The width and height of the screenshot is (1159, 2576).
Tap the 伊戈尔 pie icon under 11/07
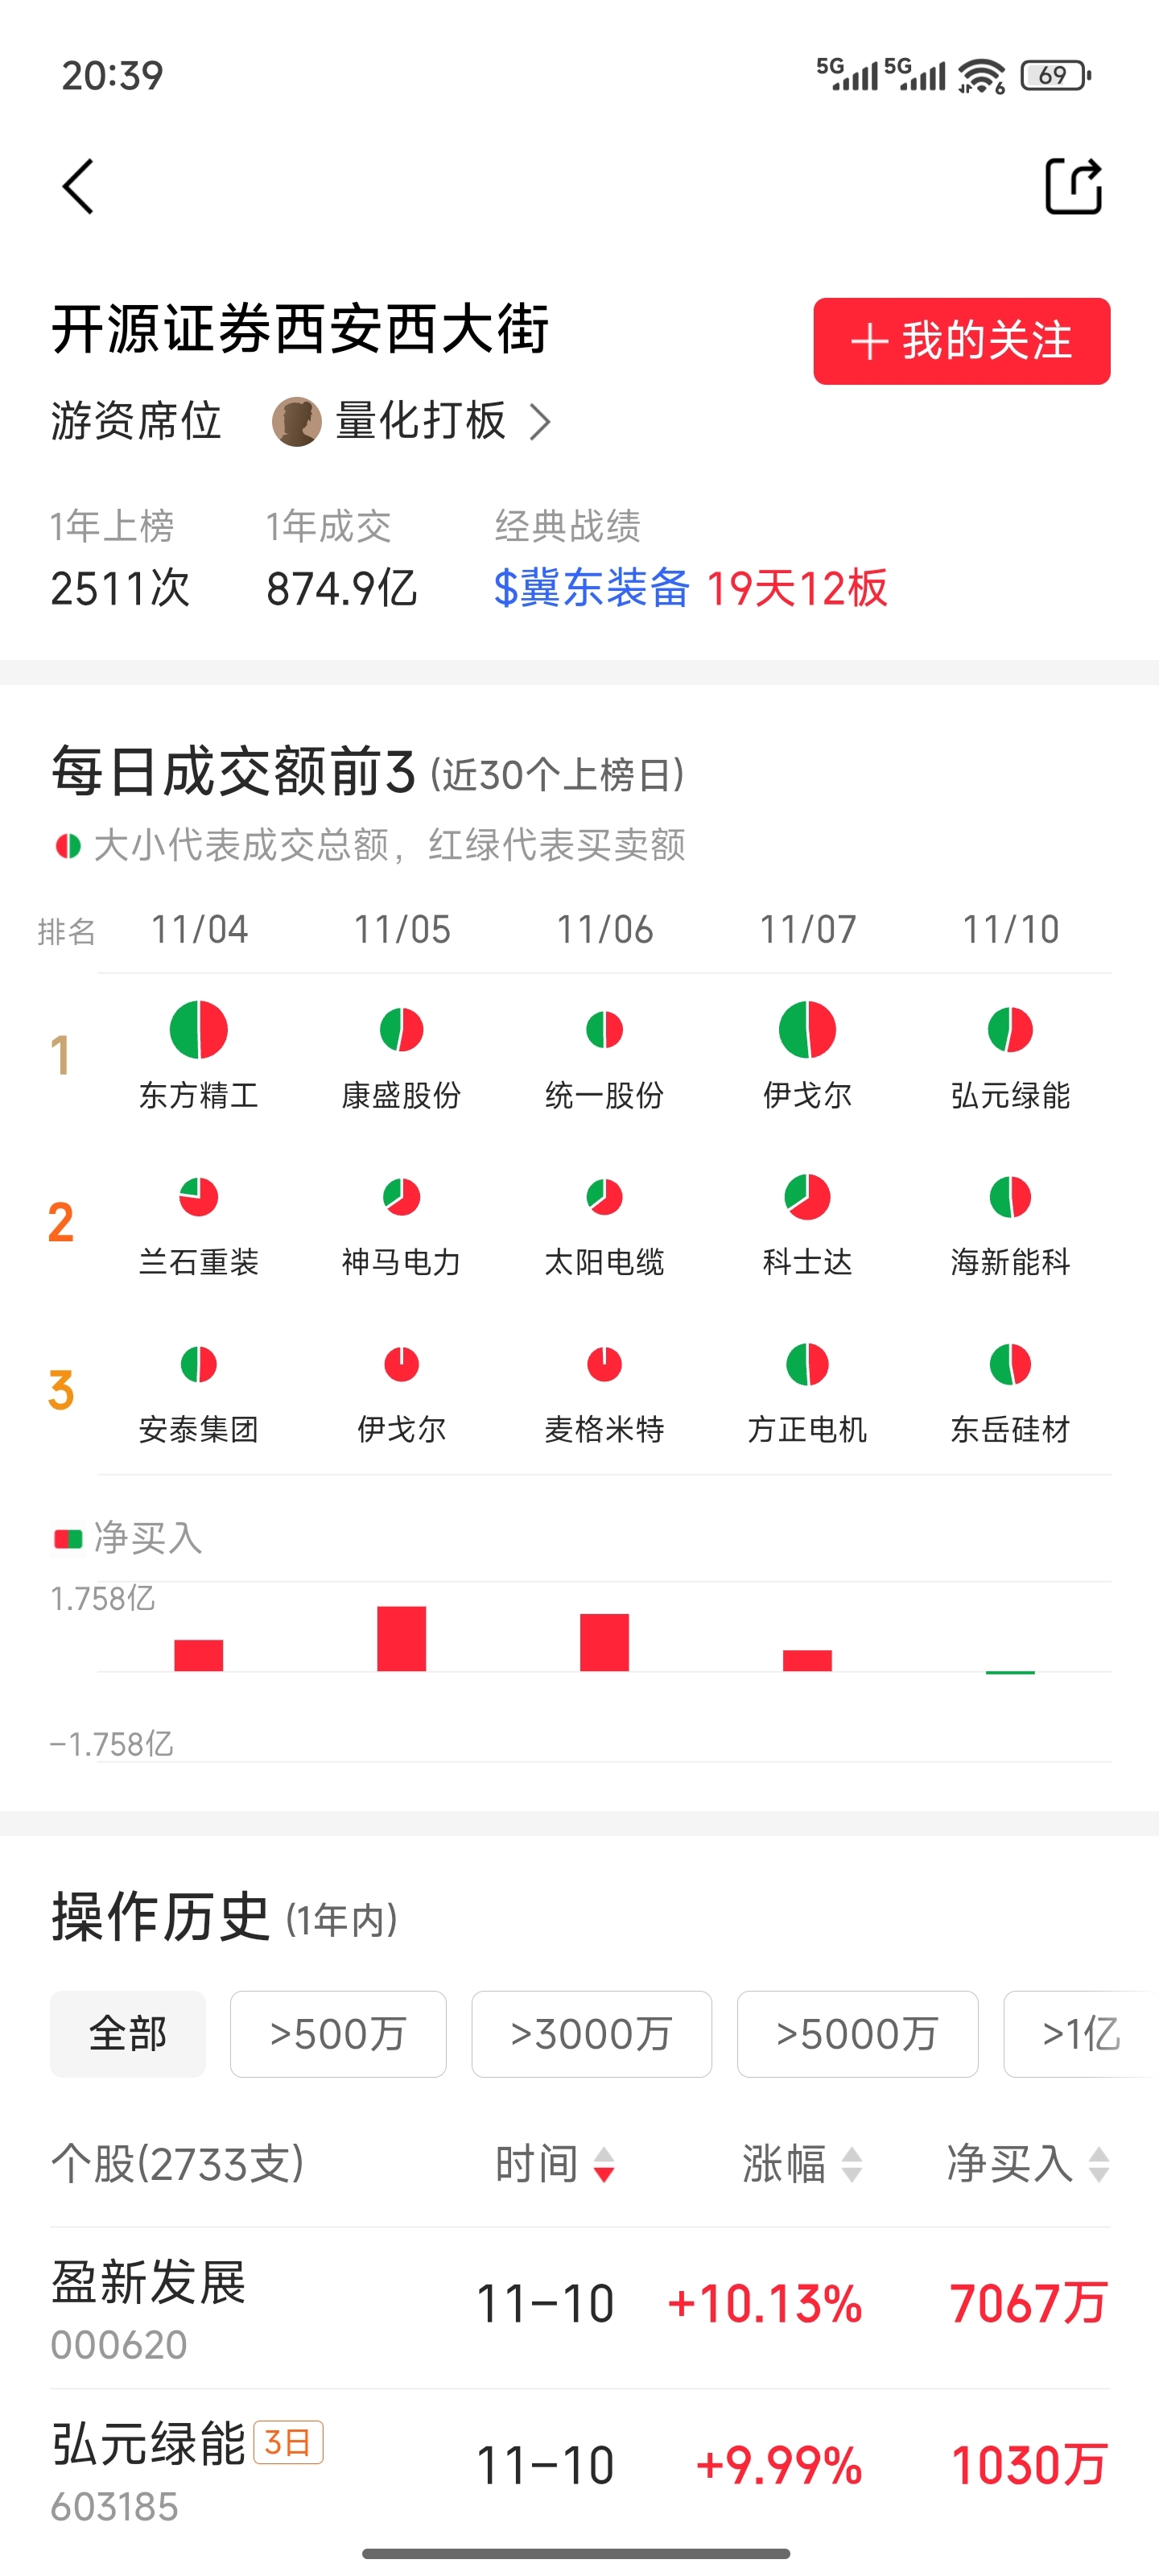(807, 1029)
